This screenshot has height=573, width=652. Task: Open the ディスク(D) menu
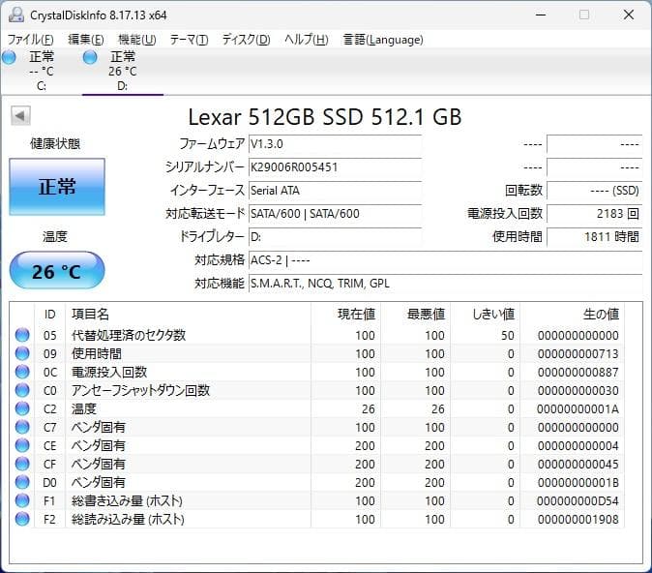pos(246,40)
